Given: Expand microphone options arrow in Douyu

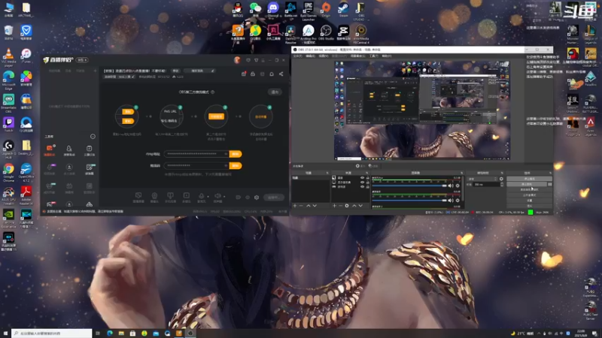Looking at the screenshot, I should tap(208, 197).
